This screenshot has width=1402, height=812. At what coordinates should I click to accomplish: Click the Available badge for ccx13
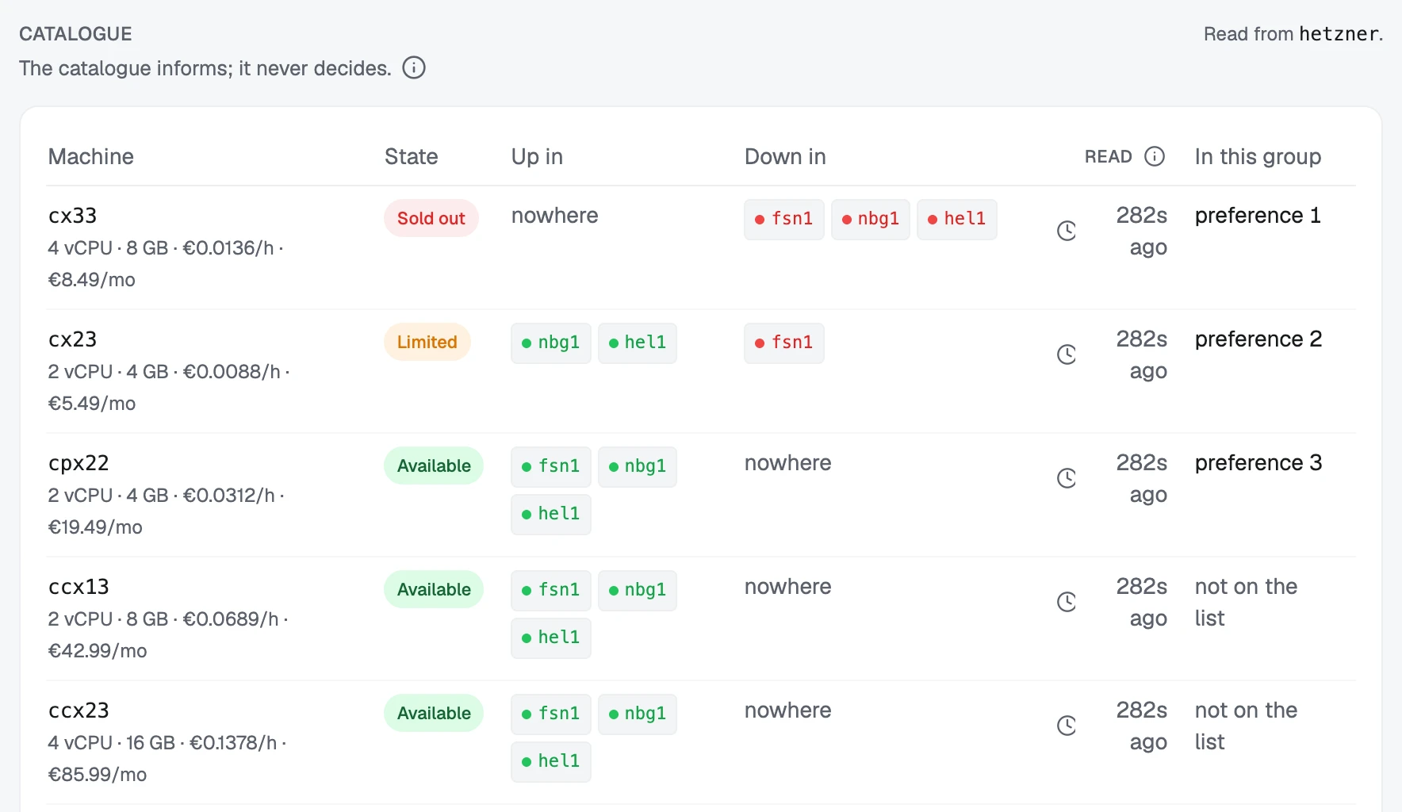(x=434, y=589)
